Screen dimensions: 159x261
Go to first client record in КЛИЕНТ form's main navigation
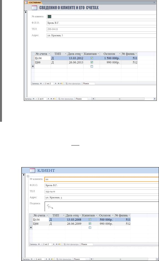(31, 259)
